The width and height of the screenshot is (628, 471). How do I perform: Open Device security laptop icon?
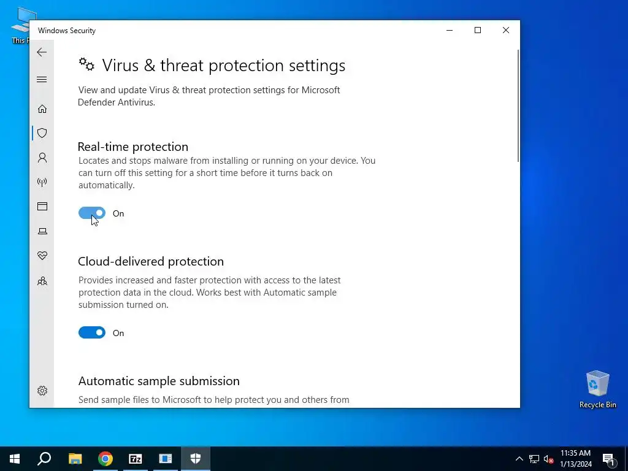pos(42,231)
